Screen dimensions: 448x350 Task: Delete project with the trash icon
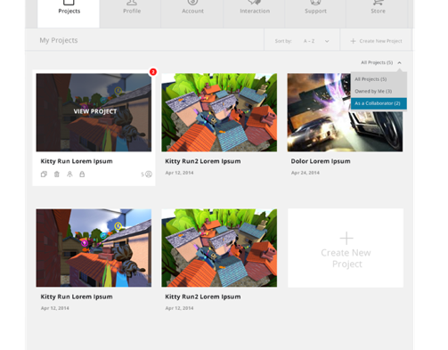[x=57, y=175]
